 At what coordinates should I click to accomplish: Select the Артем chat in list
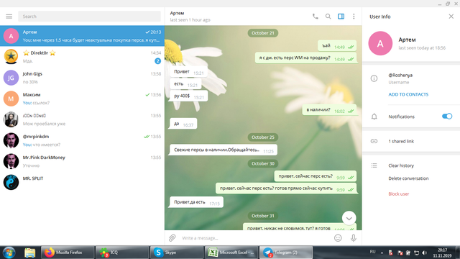(x=82, y=36)
